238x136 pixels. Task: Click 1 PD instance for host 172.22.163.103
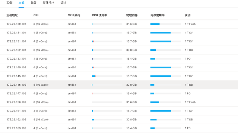188,128
